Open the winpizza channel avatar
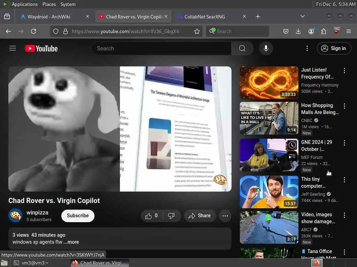The width and height of the screenshot is (357, 267). point(15,215)
